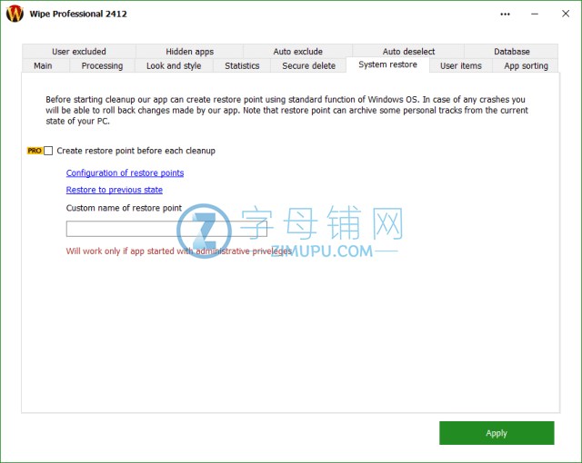Switch to the Main tab
This screenshot has width=582, height=463.
tap(43, 66)
